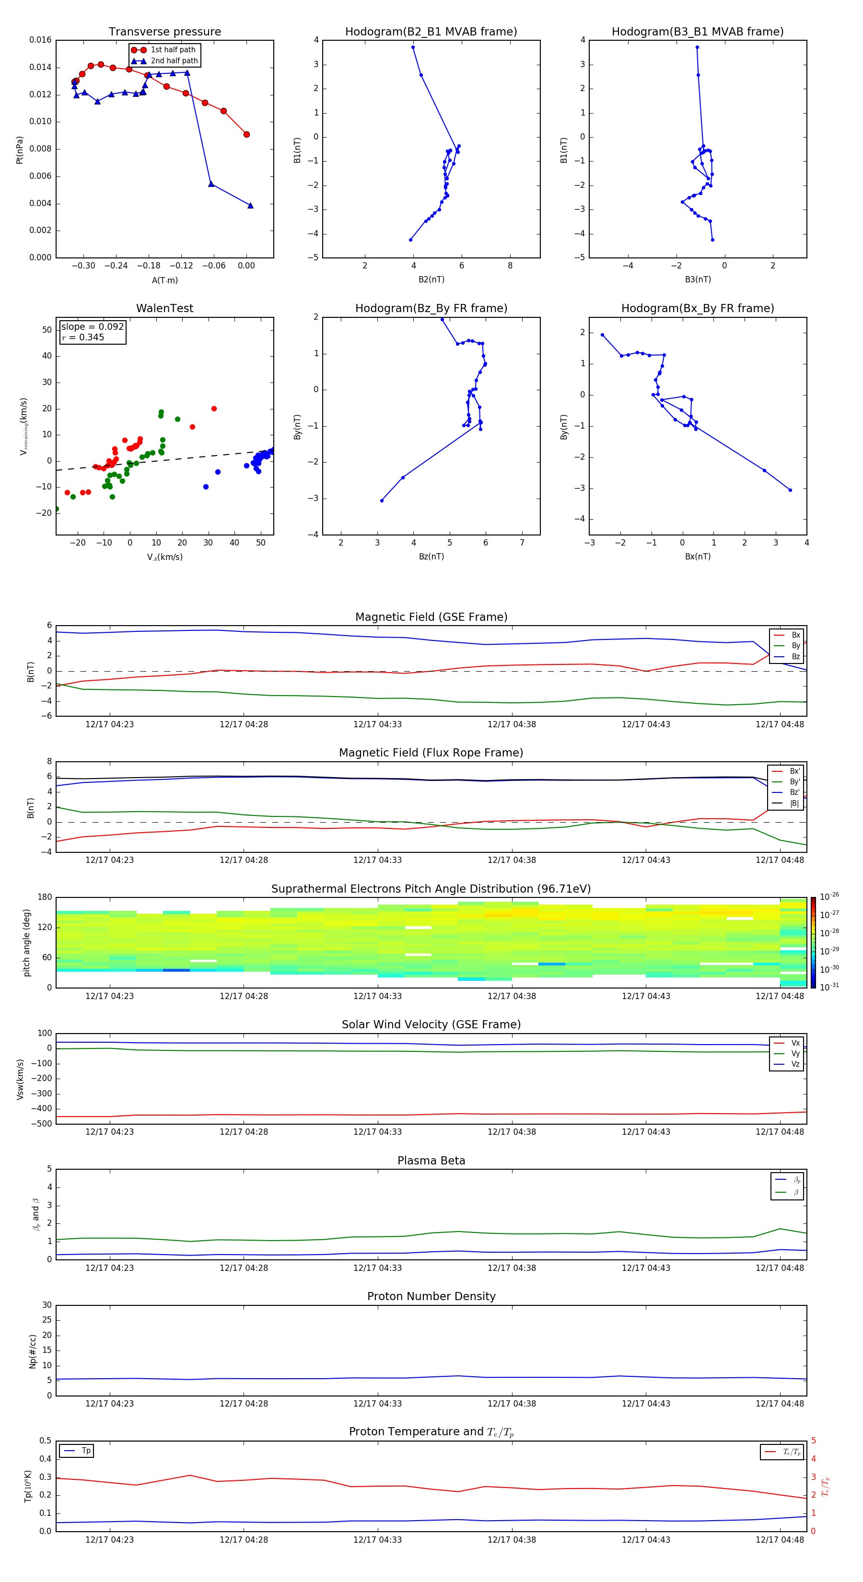Click the Suprathermal Electrons Pitch Angle Distribution title
Image resolution: width=863 pixels, height=1582 pixels.
pyautogui.click(x=431, y=889)
